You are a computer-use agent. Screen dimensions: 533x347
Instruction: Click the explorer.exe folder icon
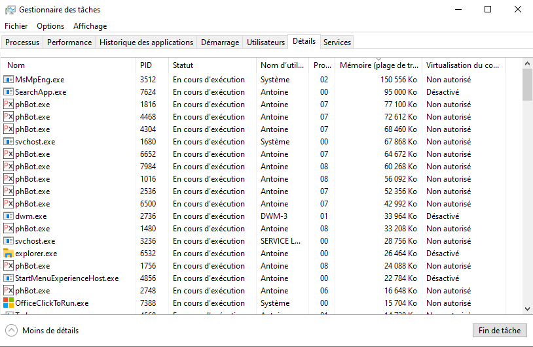point(9,254)
